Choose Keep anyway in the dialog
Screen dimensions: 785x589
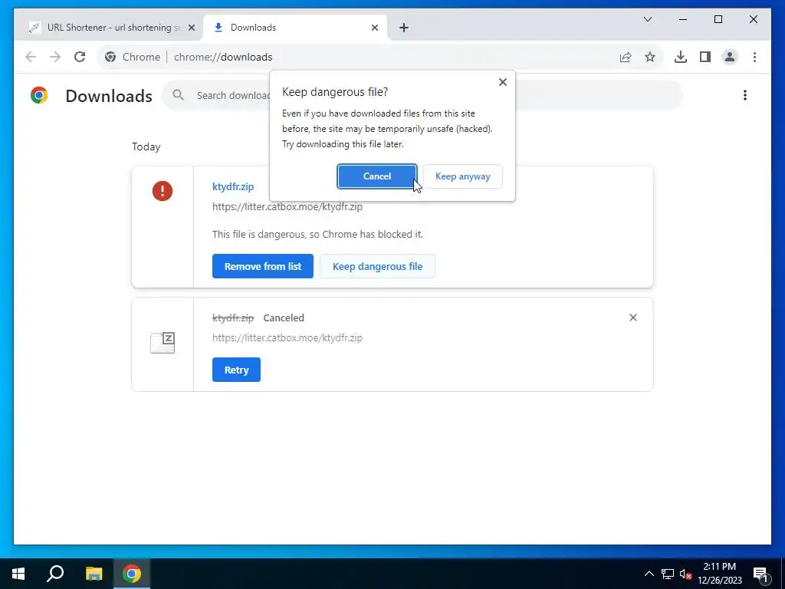tap(462, 176)
